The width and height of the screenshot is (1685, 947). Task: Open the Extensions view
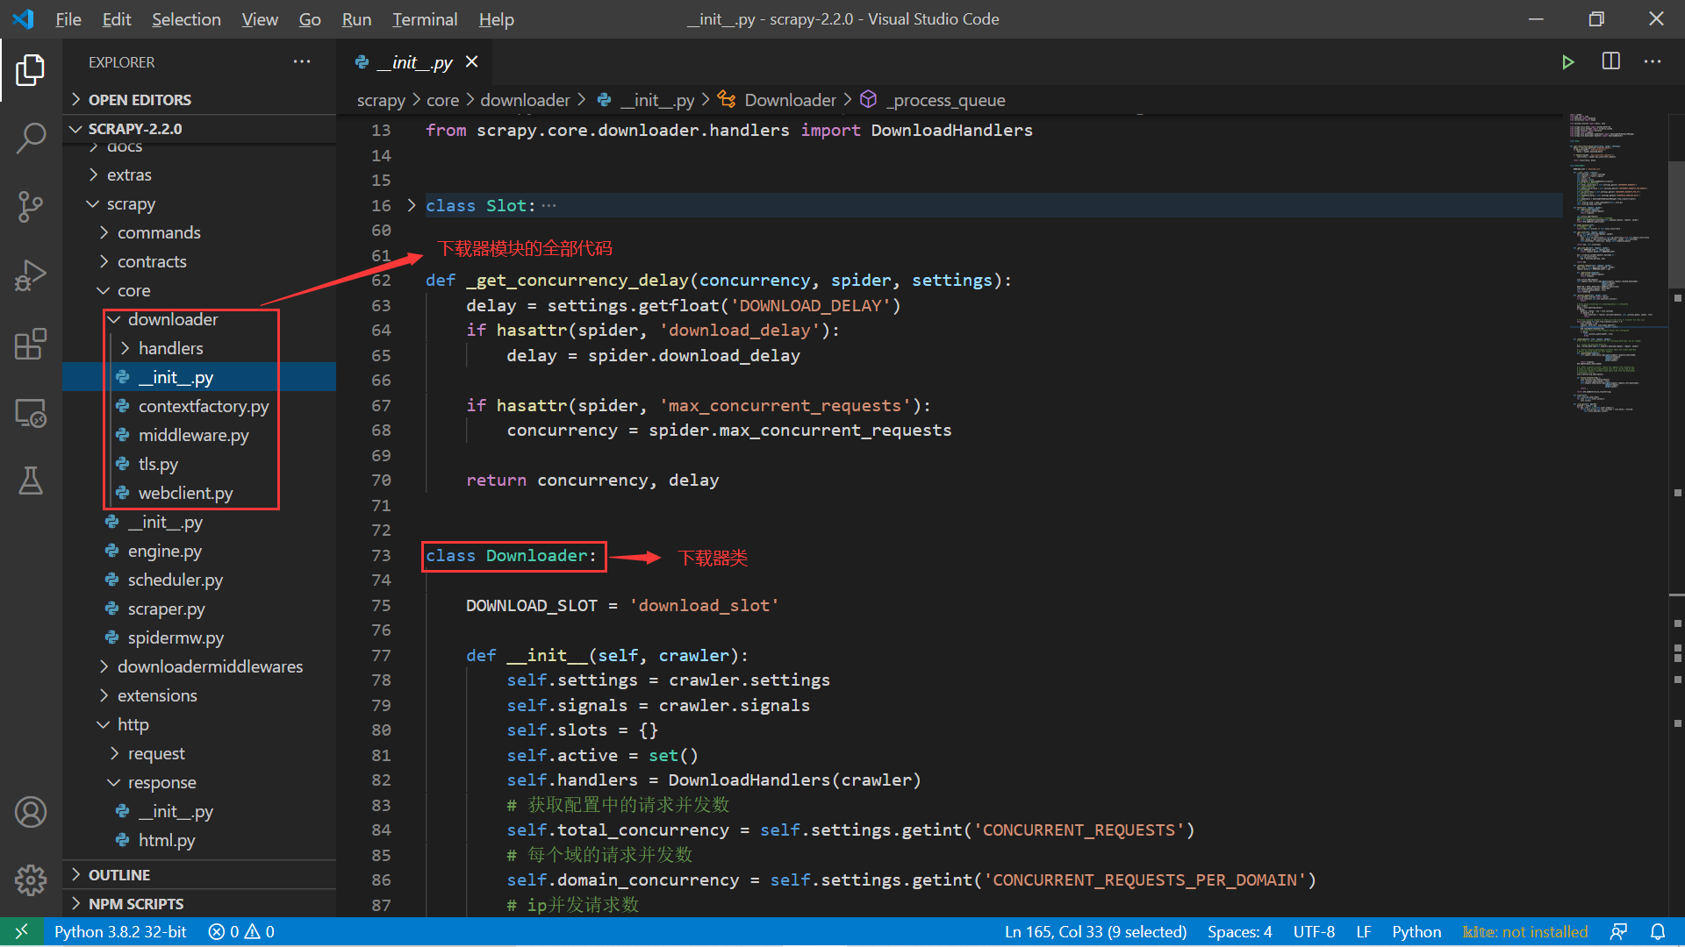click(x=31, y=344)
